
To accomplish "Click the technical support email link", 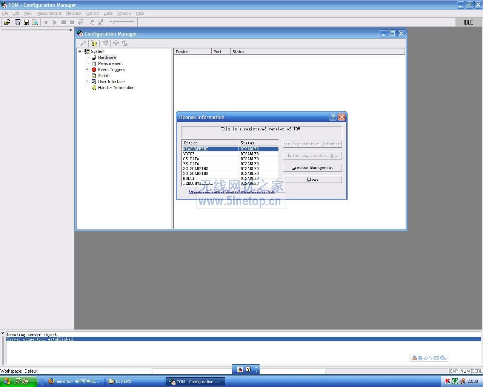I will click(x=231, y=191).
